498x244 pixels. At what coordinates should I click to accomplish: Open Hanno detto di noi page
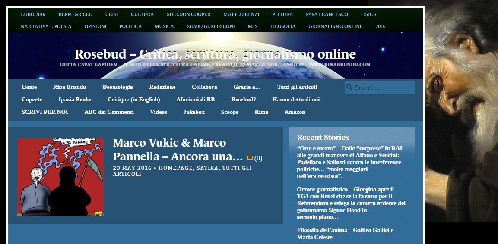click(x=296, y=100)
